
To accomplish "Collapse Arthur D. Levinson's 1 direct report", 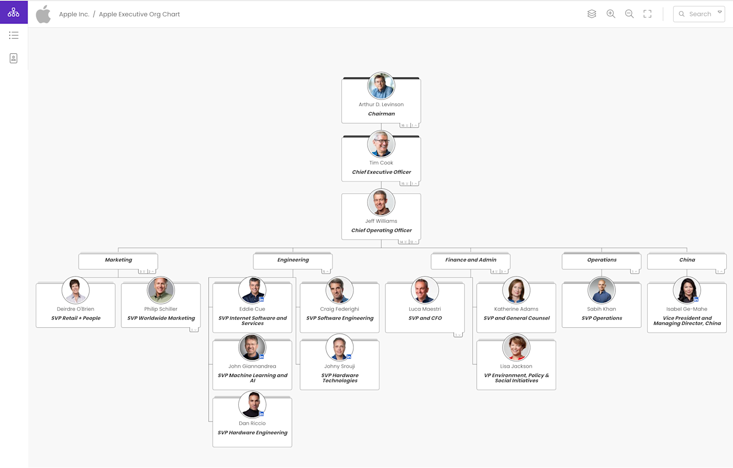I will 414,125.
